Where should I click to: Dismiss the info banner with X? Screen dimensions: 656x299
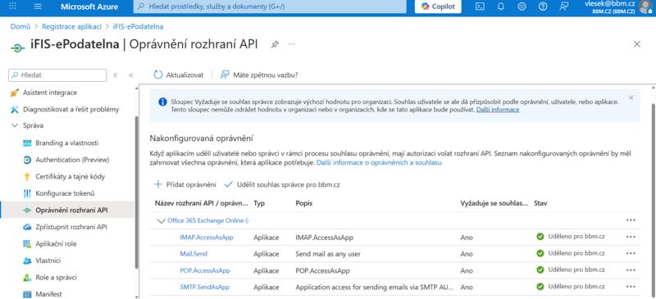pos(631,97)
